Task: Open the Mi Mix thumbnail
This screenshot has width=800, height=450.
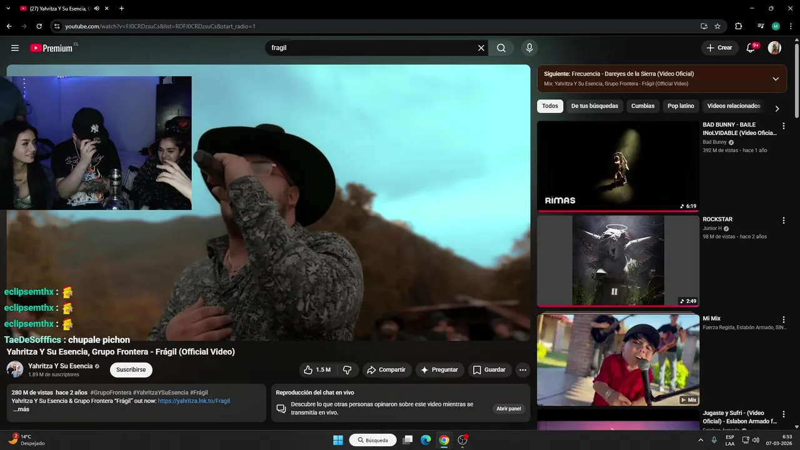Action: [x=618, y=360]
